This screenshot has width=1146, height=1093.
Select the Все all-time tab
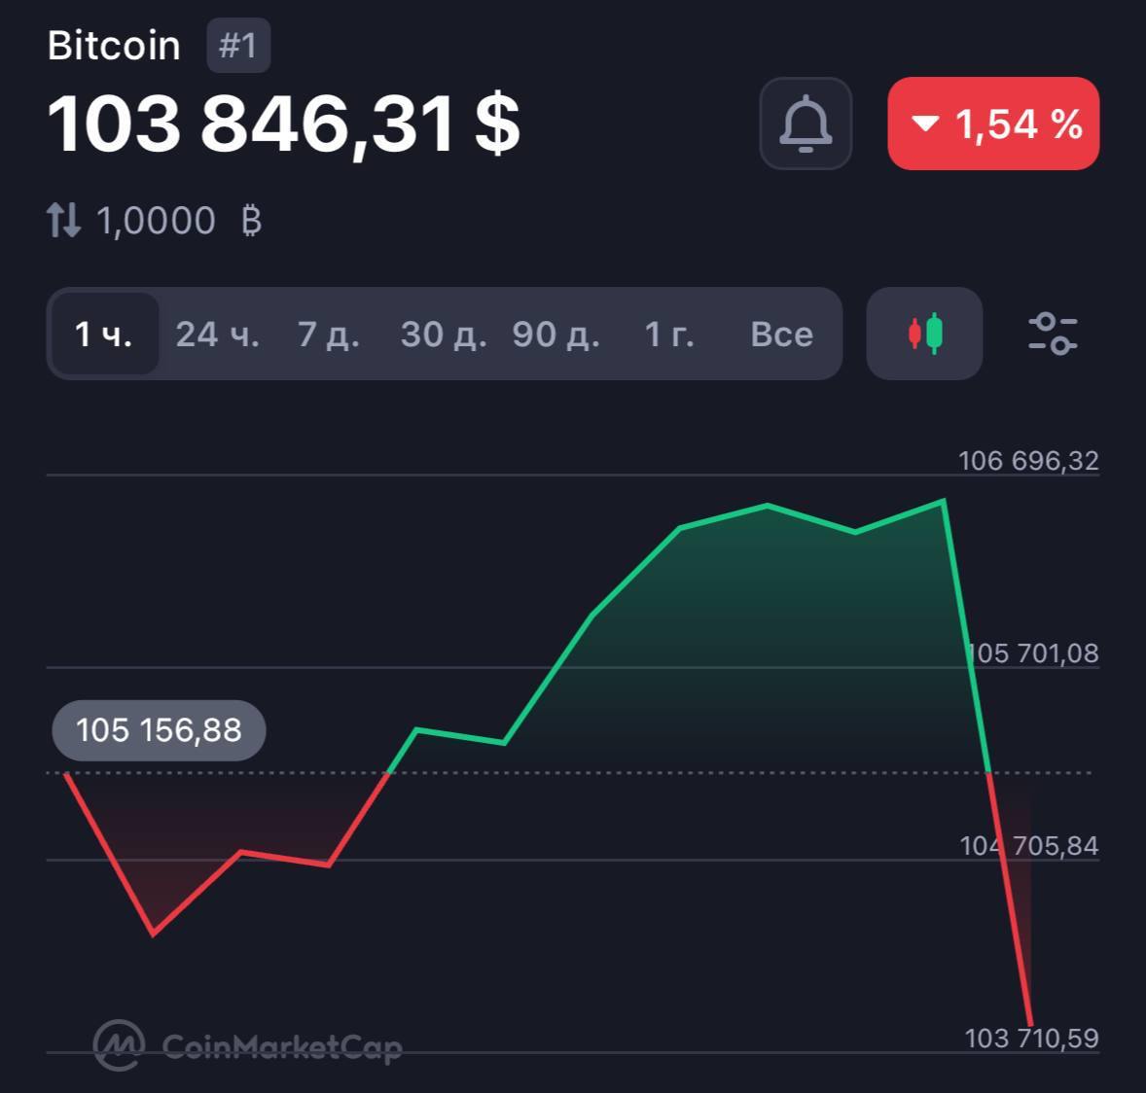pos(781,334)
